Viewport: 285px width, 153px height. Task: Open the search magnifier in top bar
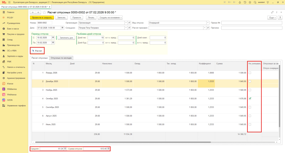tap(255, 2)
